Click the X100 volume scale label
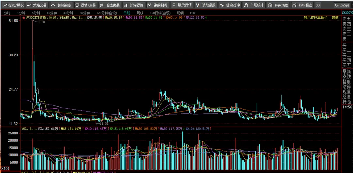 coord(5,169)
